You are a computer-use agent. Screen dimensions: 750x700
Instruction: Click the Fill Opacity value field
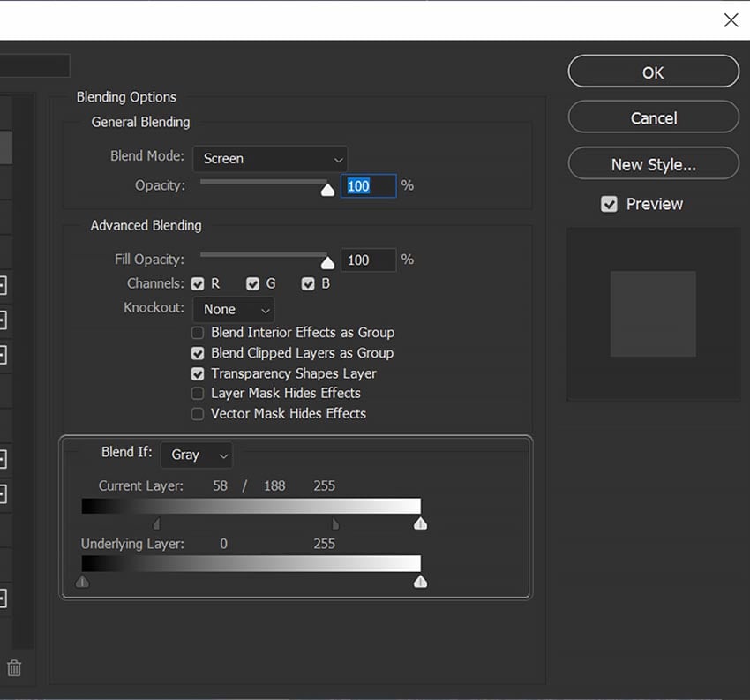coord(368,260)
